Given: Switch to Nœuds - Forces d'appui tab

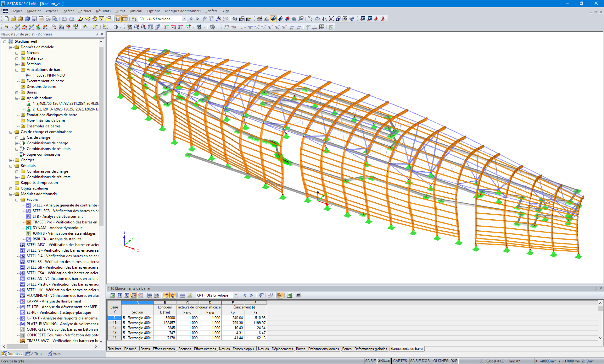Looking at the screenshot, I should 237,349.
